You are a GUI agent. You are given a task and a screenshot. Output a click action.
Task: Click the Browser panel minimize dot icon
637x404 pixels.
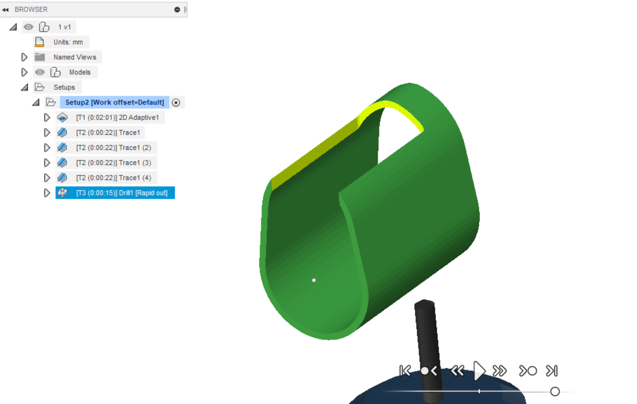point(177,10)
